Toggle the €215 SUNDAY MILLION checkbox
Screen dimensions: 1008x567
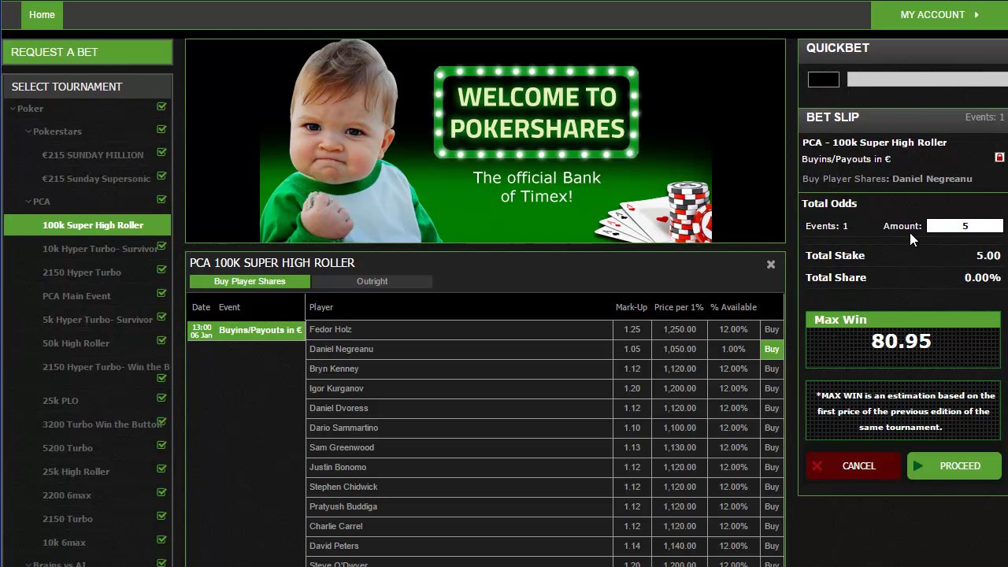click(161, 153)
